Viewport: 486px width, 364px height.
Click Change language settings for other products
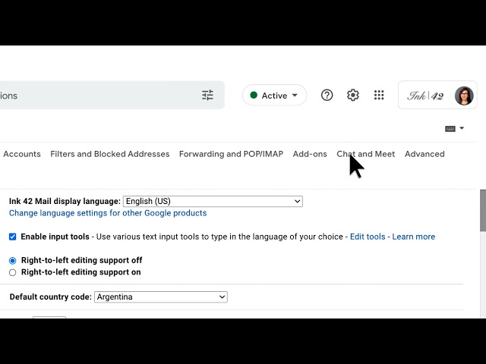[108, 213]
